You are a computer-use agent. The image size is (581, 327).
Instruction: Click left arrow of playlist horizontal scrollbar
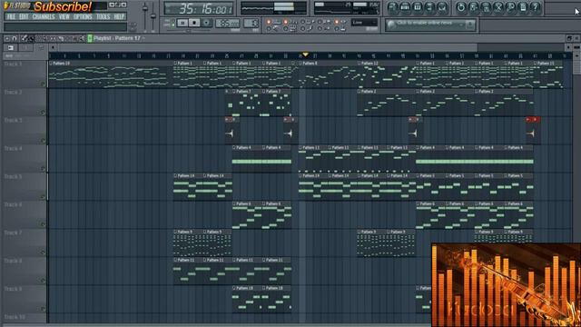click(x=54, y=47)
